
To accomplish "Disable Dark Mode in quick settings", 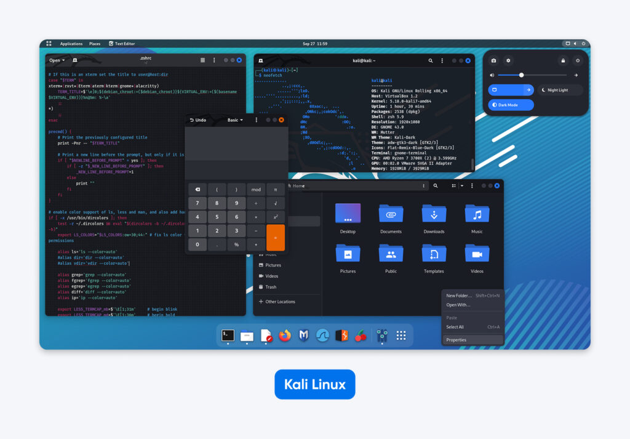I will (x=511, y=105).
